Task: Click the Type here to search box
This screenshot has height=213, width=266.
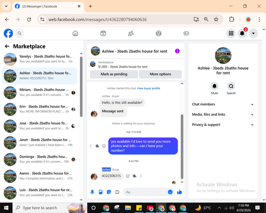Action: point(50,208)
